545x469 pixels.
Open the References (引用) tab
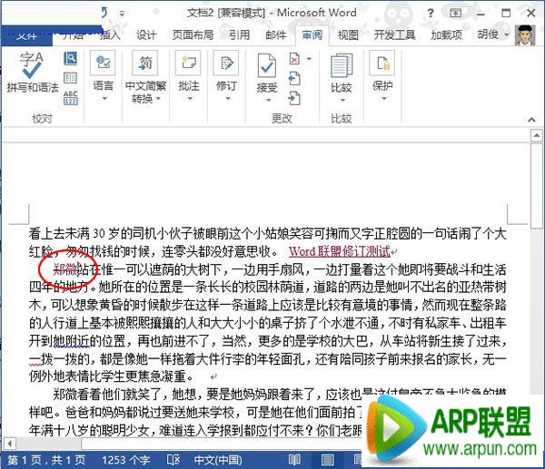pyautogui.click(x=240, y=34)
